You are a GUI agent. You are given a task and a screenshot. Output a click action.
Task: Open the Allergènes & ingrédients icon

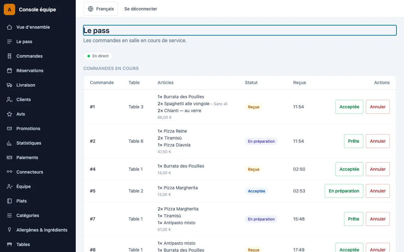click(x=9, y=230)
